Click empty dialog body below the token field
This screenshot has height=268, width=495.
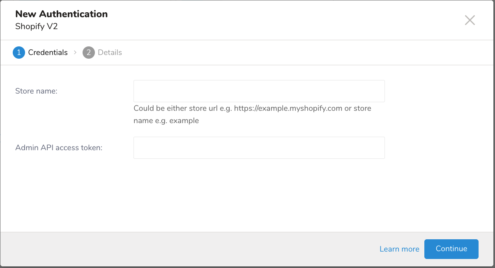pos(246,193)
